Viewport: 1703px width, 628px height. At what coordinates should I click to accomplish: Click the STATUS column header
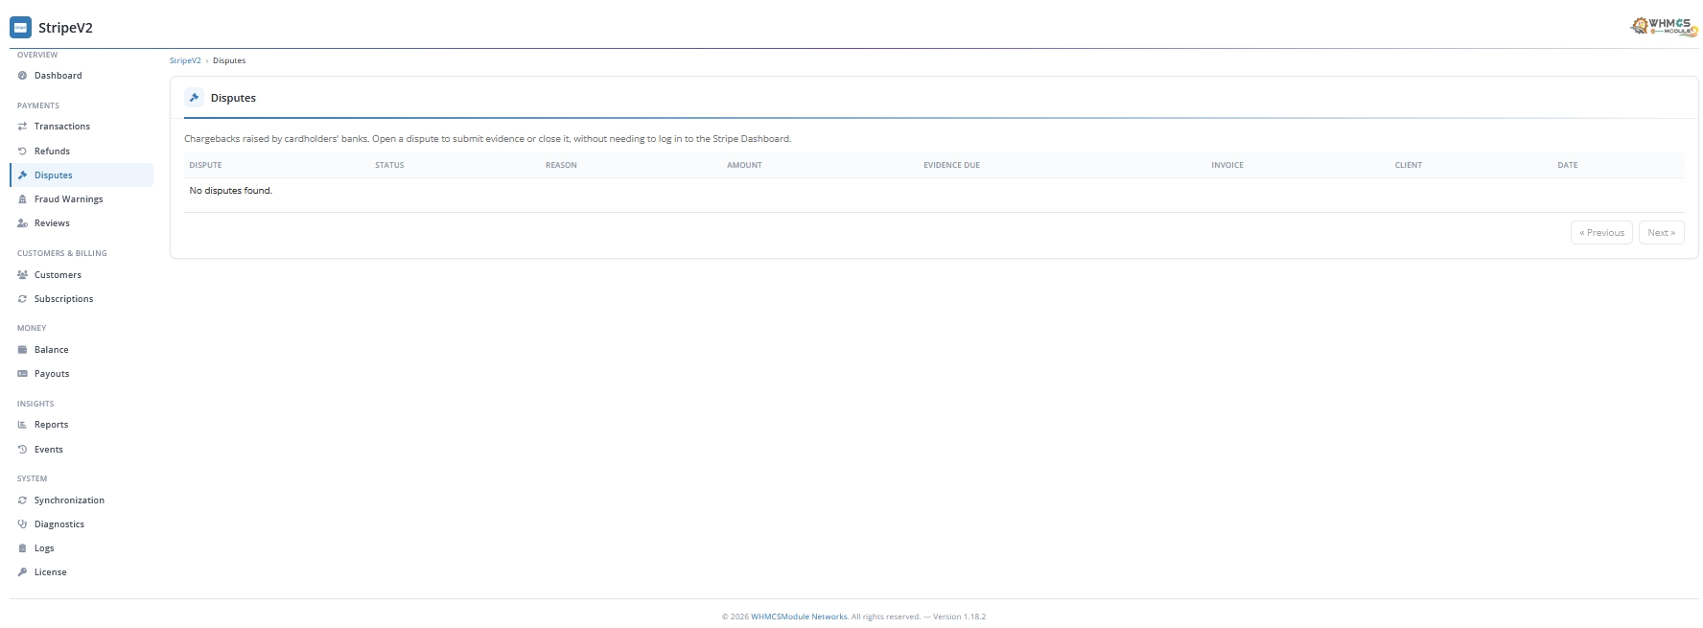click(x=389, y=165)
